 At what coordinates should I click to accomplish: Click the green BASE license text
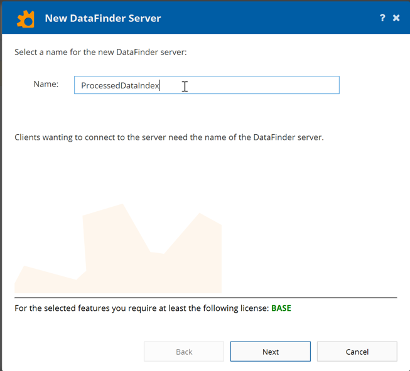tap(281, 308)
